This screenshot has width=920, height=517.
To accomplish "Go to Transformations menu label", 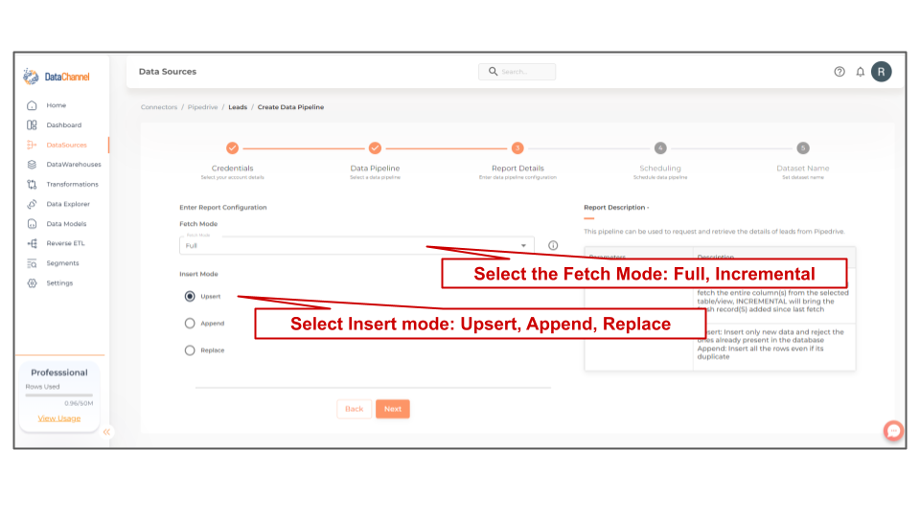I will [x=72, y=184].
